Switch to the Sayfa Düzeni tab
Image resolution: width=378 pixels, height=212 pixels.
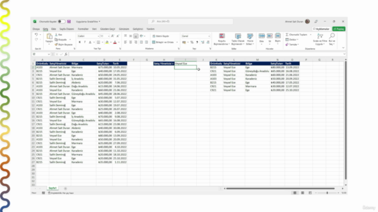(x=67, y=29)
